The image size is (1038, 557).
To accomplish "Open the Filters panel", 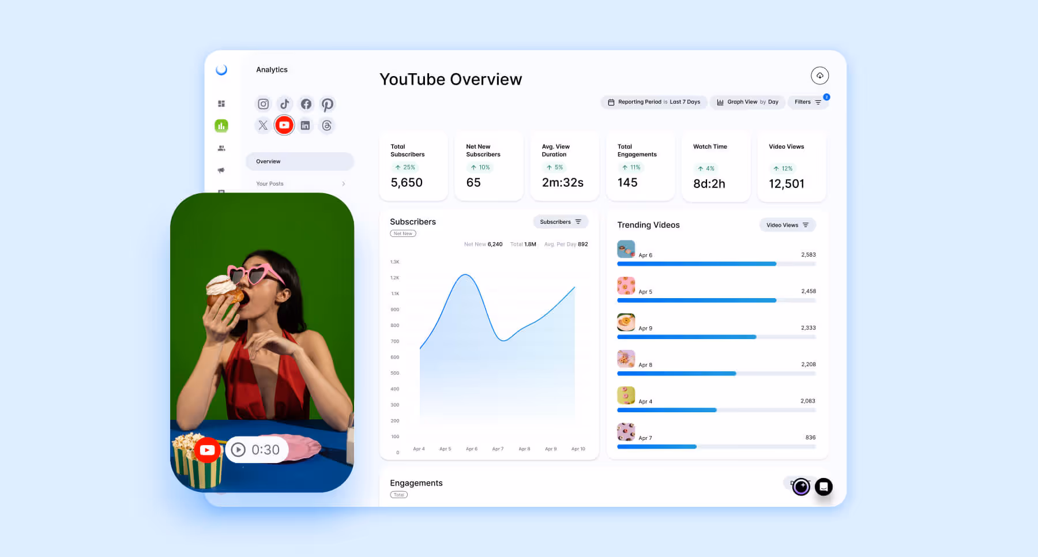I will (x=808, y=102).
